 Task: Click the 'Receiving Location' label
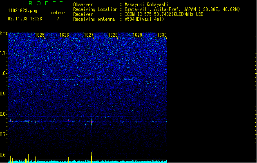tap(95, 9)
